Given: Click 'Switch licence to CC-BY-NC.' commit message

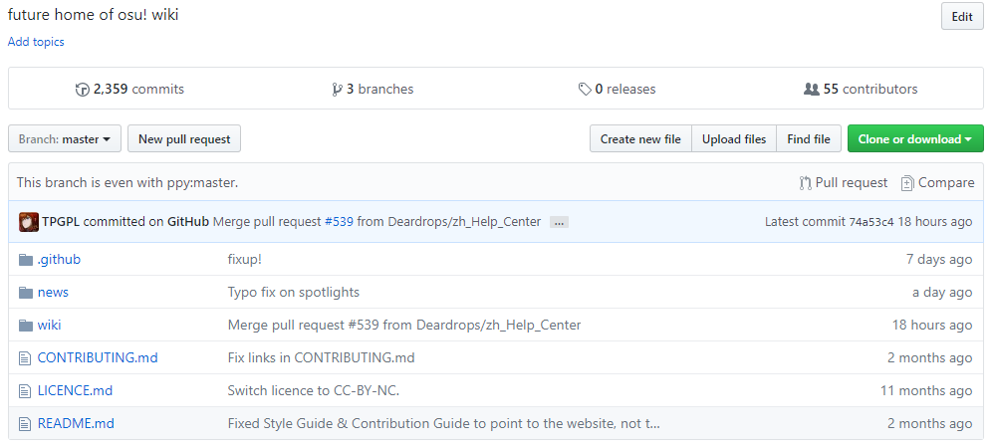Looking at the screenshot, I should click(x=314, y=391).
